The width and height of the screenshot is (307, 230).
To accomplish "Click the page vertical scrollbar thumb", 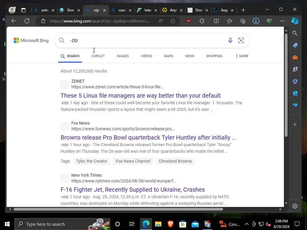I will [x=286, y=85].
